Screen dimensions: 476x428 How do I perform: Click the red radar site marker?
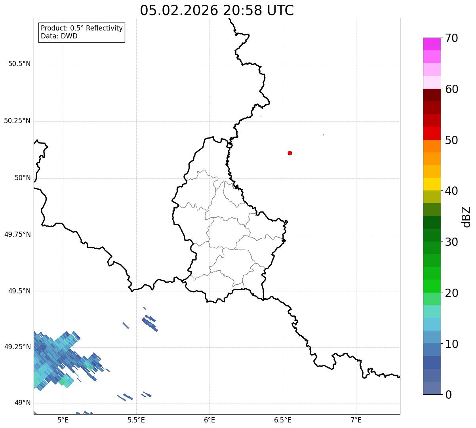(x=290, y=153)
